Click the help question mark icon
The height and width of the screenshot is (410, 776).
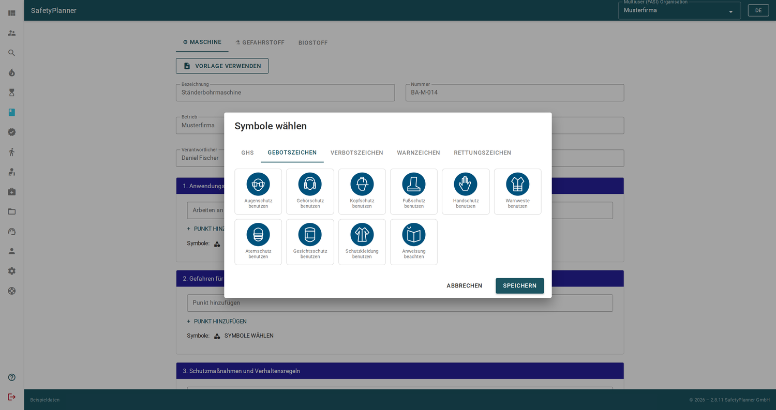tap(12, 377)
